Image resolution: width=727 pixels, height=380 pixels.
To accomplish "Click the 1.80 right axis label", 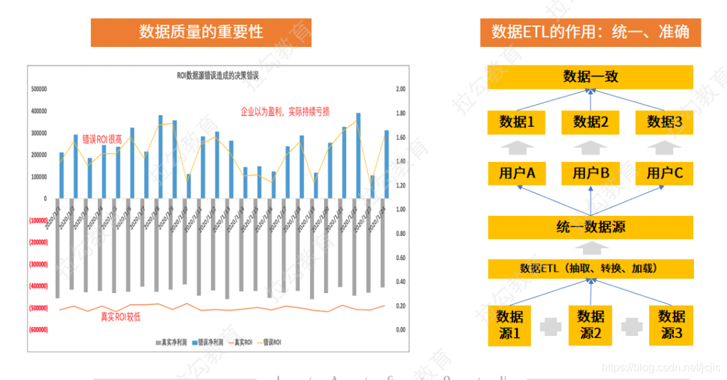I will (400, 113).
